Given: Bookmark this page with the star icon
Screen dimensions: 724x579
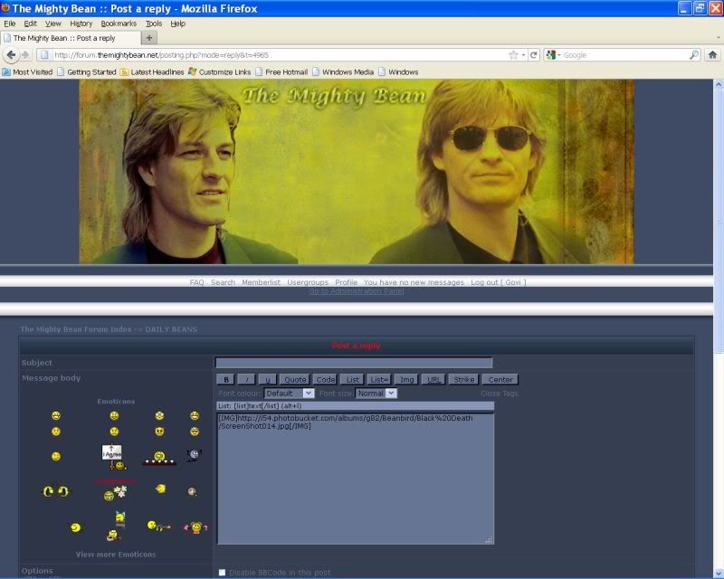Looking at the screenshot, I should click(x=513, y=55).
